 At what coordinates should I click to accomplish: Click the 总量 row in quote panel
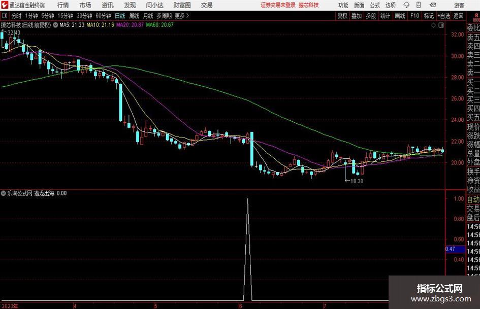click(x=473, y=153)
